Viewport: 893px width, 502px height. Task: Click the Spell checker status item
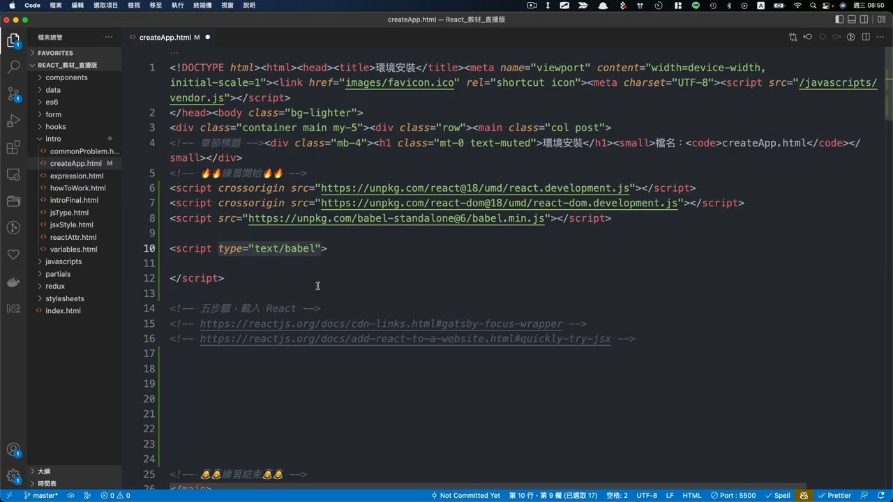[777, 496]
